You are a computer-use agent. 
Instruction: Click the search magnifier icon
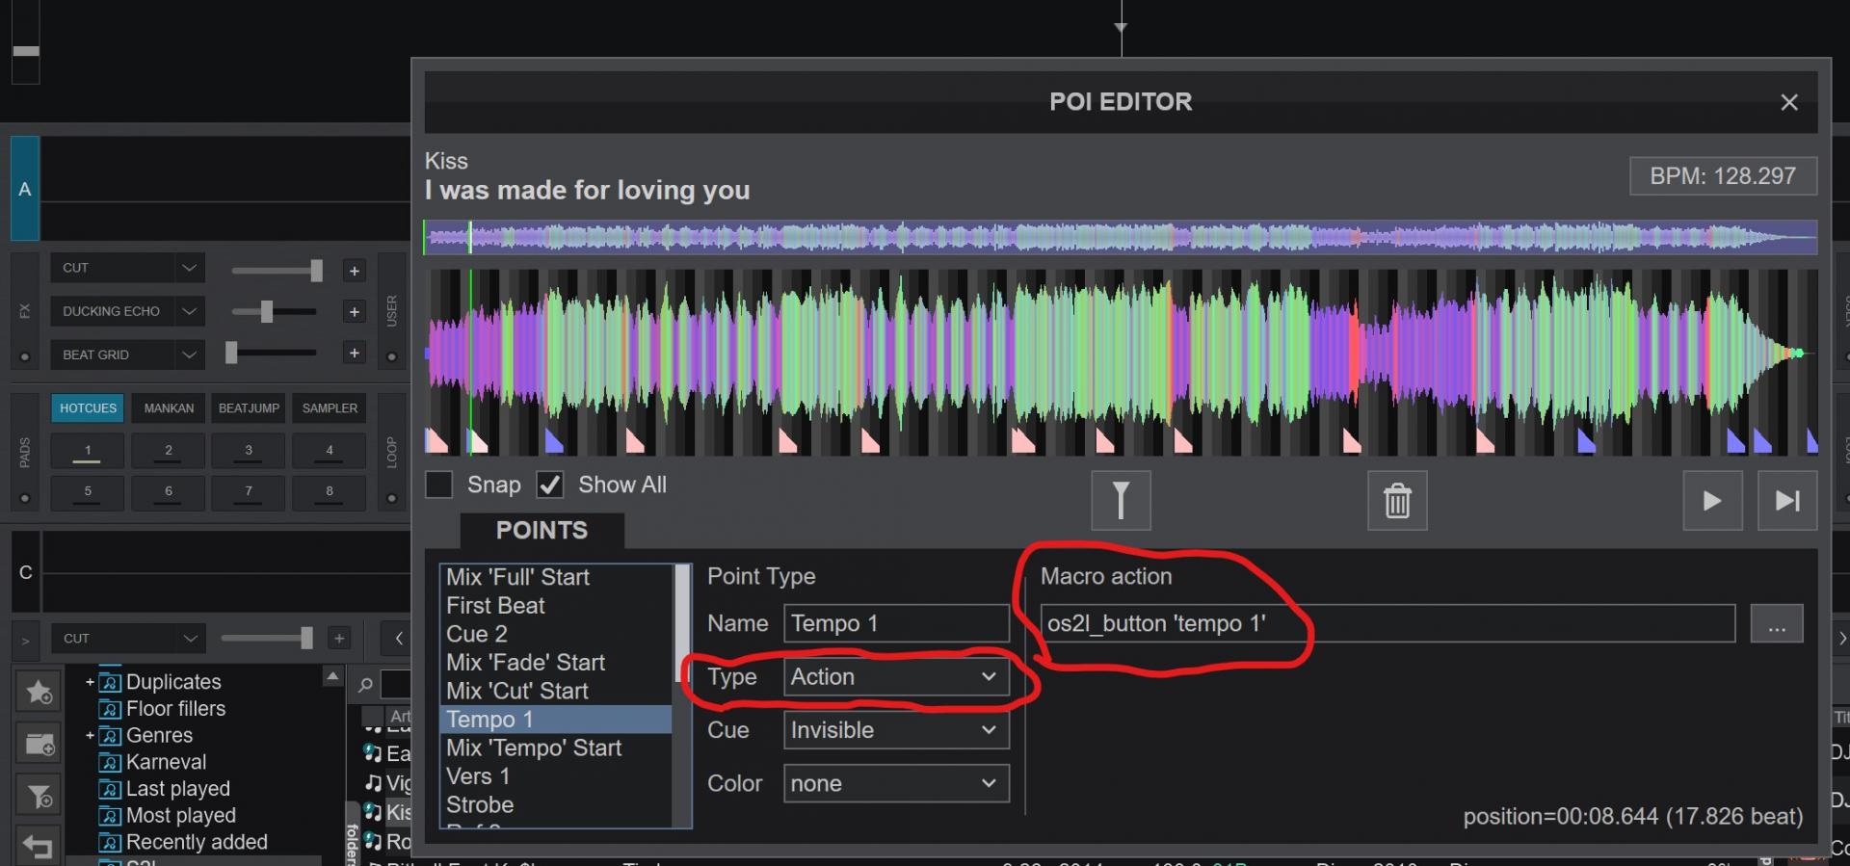click(365, 685)
